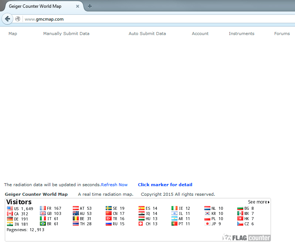The width and height of the screenshot is (295, 247).
Task: Click the South Korea flag icon
Action: [x=207, y=213]
